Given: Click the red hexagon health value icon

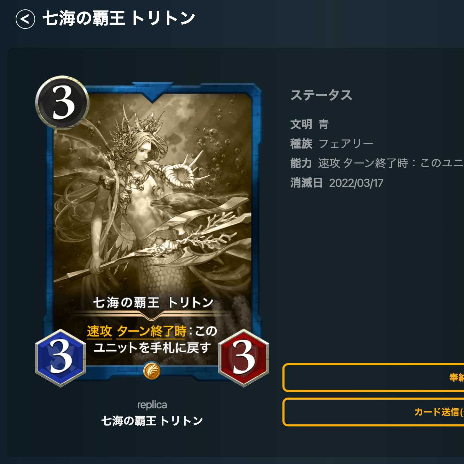Looking at the screenshot, I should [243, 358].
